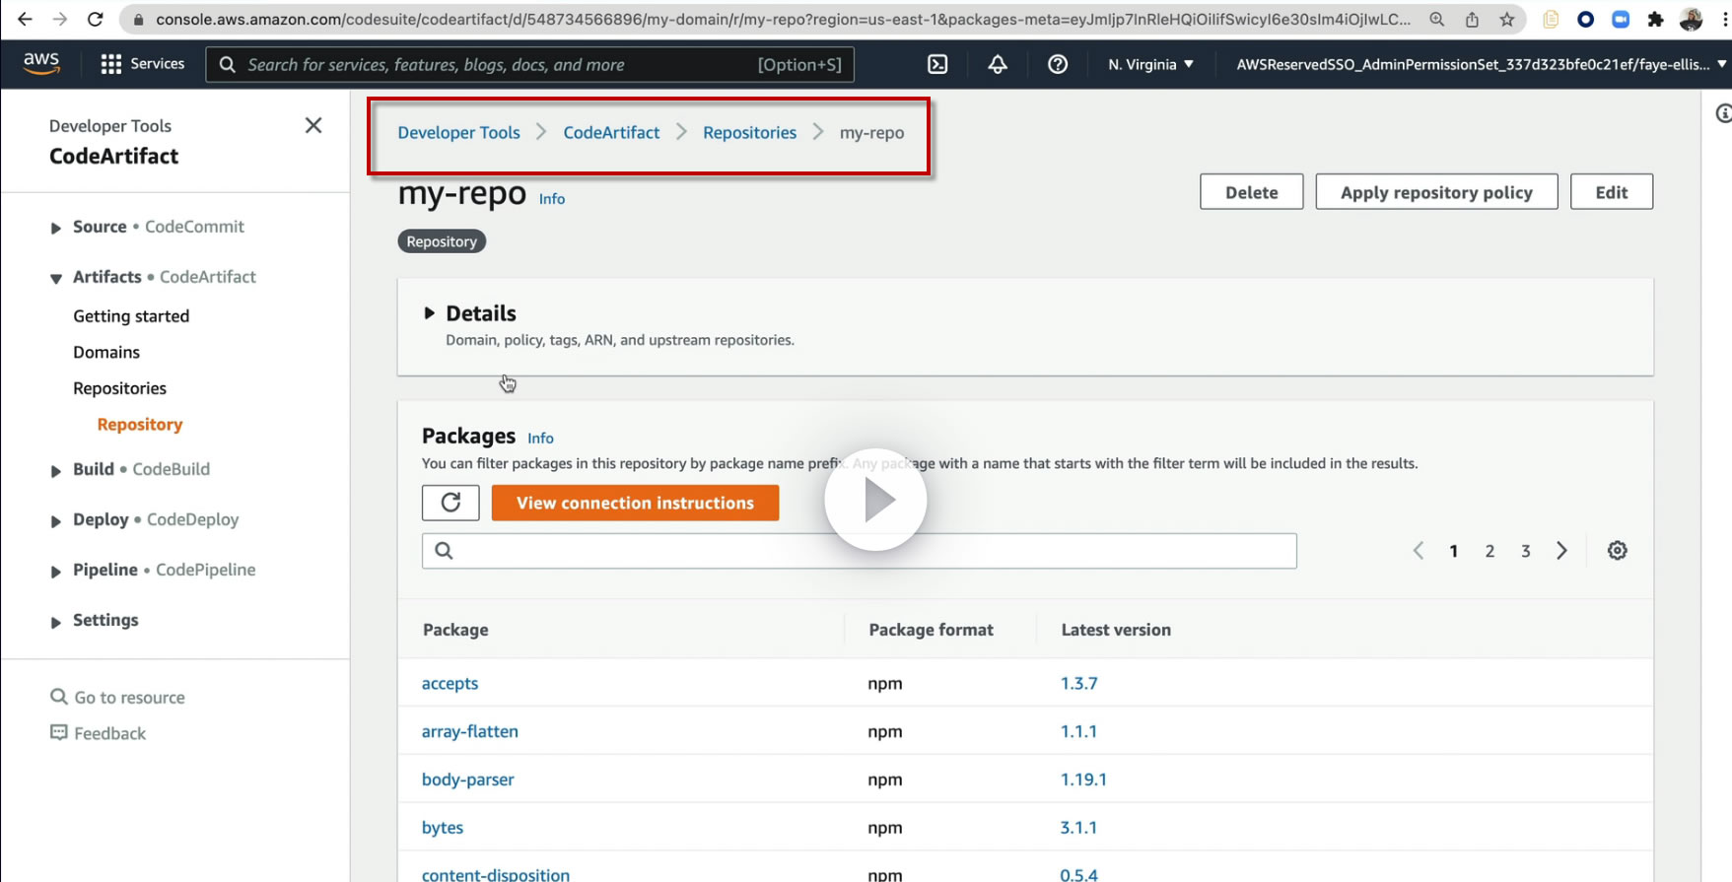Open the body-parser package link
Screen dimensions: 1732x882
(x=468, y=780)
